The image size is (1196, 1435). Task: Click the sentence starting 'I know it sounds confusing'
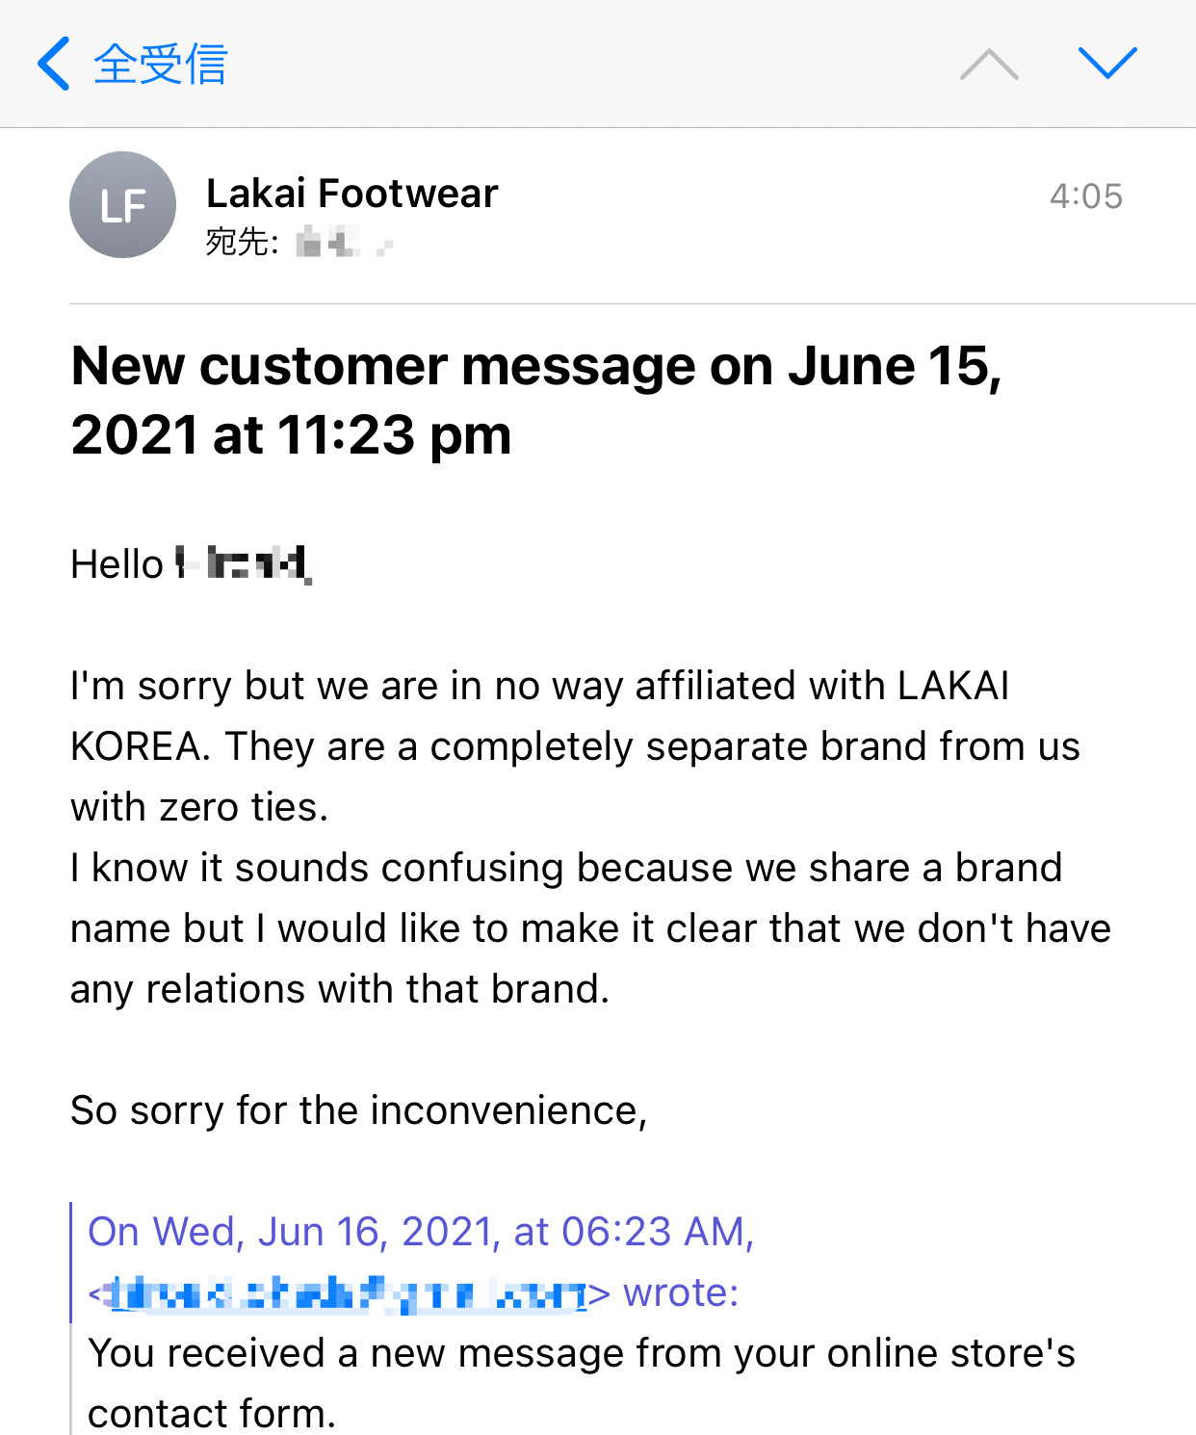(566, 868)
